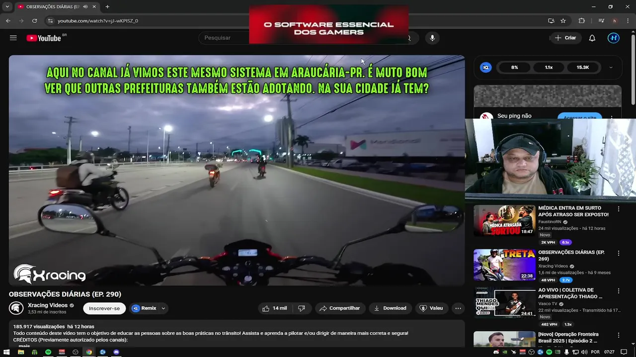The height and width of the screenshot is (357, 636).
Task: Open the Vasco TV channel name
Action: (x=548, y=303)
